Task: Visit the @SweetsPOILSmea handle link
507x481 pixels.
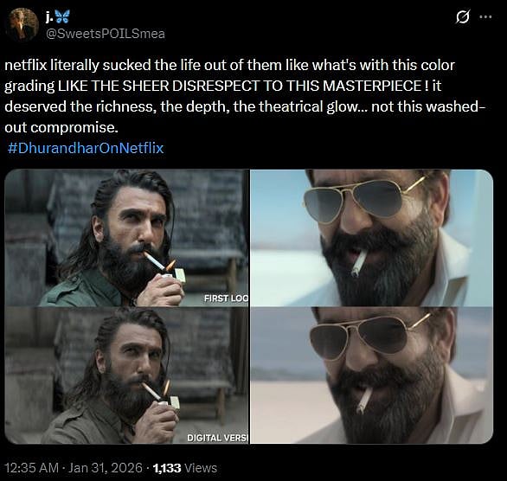Action: (106, 34)
